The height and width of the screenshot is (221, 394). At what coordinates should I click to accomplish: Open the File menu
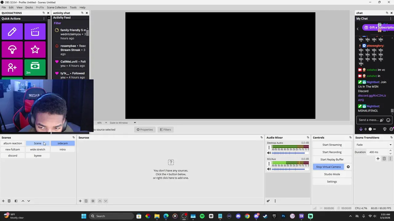click(4, 7)
